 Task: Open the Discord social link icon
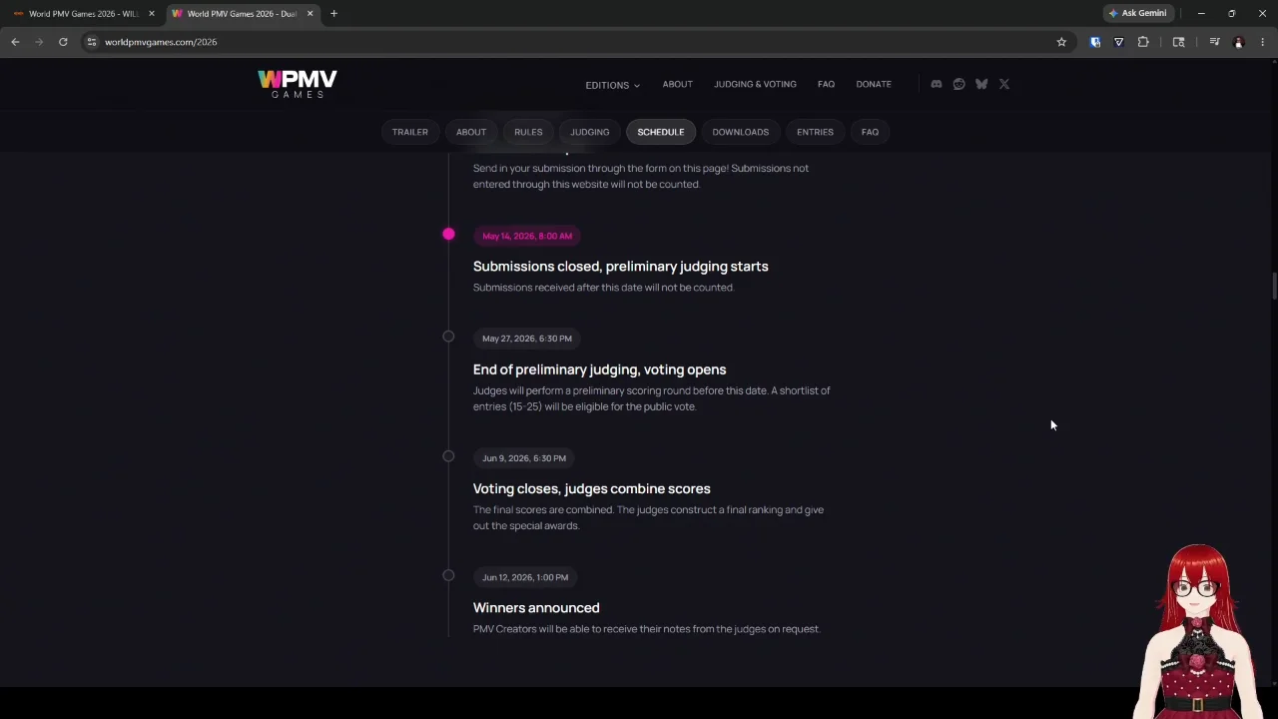click(937, 84)
